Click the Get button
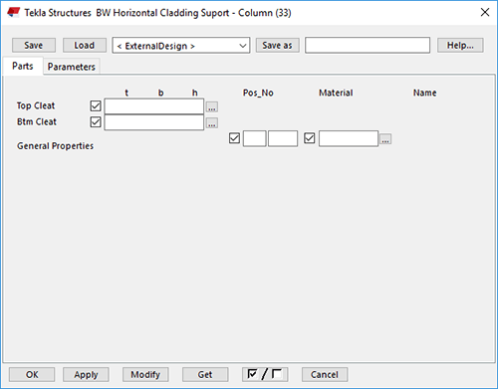This screenshot has width=498, height=389. coord(205,374)
